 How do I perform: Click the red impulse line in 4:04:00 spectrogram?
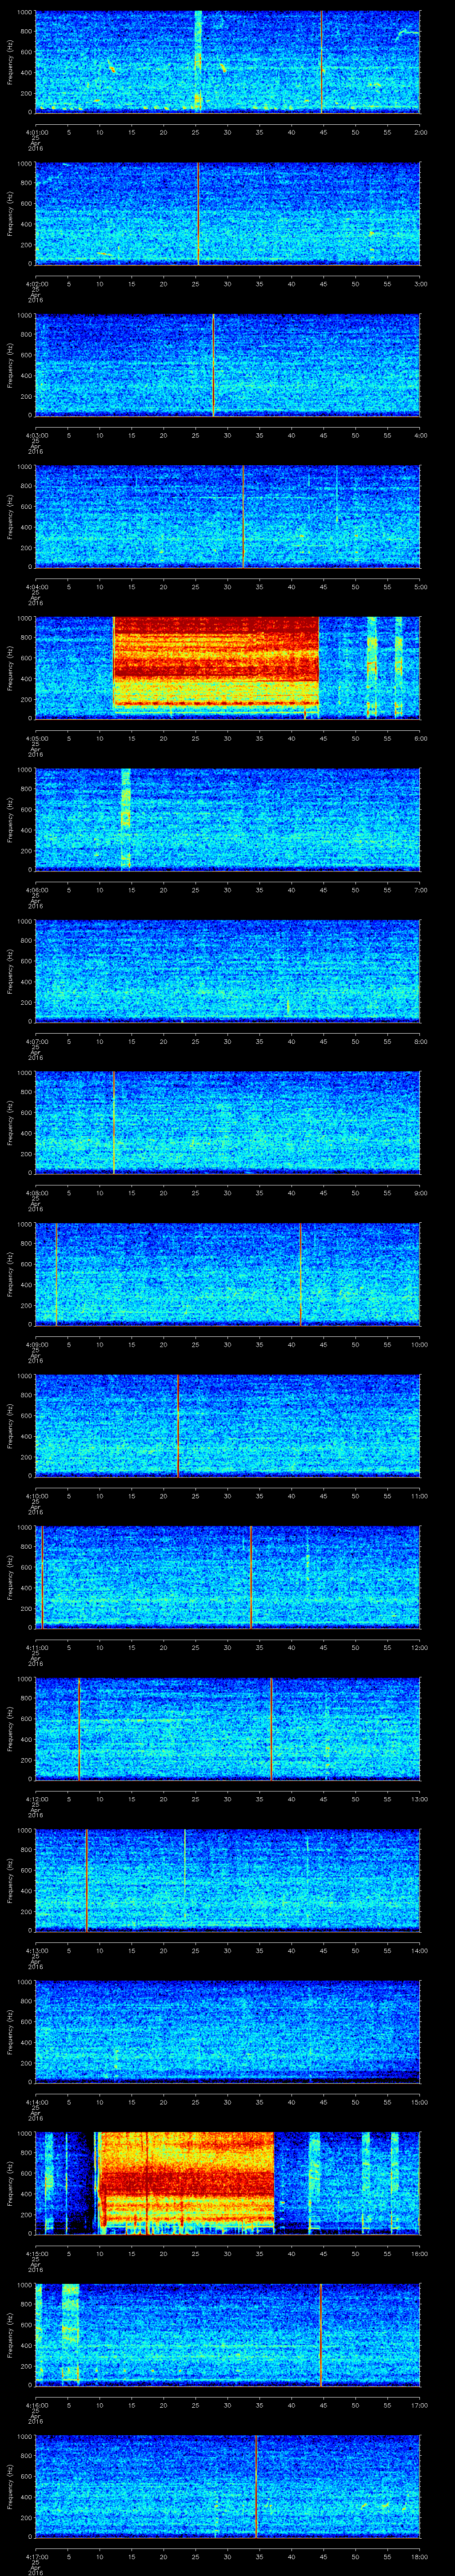pyautogui.click(x=242, y=516)
